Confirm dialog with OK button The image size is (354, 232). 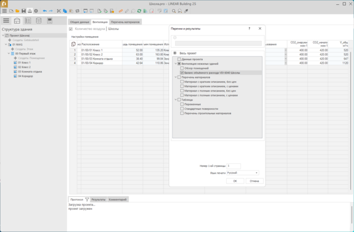click(x=235, y=181)
